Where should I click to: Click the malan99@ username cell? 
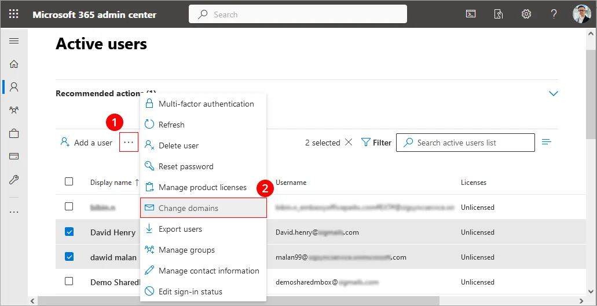pos(340,257)
